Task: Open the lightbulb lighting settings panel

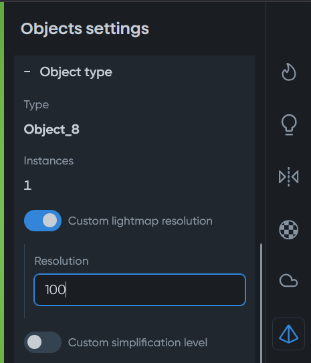Action: [x=288, y=125]
